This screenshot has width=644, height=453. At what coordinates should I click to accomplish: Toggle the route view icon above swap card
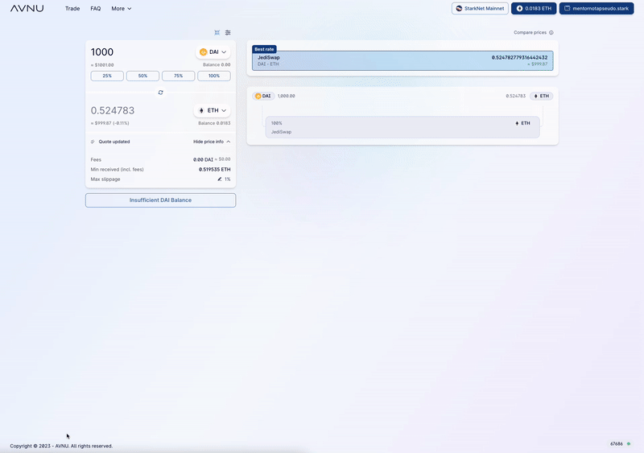(217, 32)
